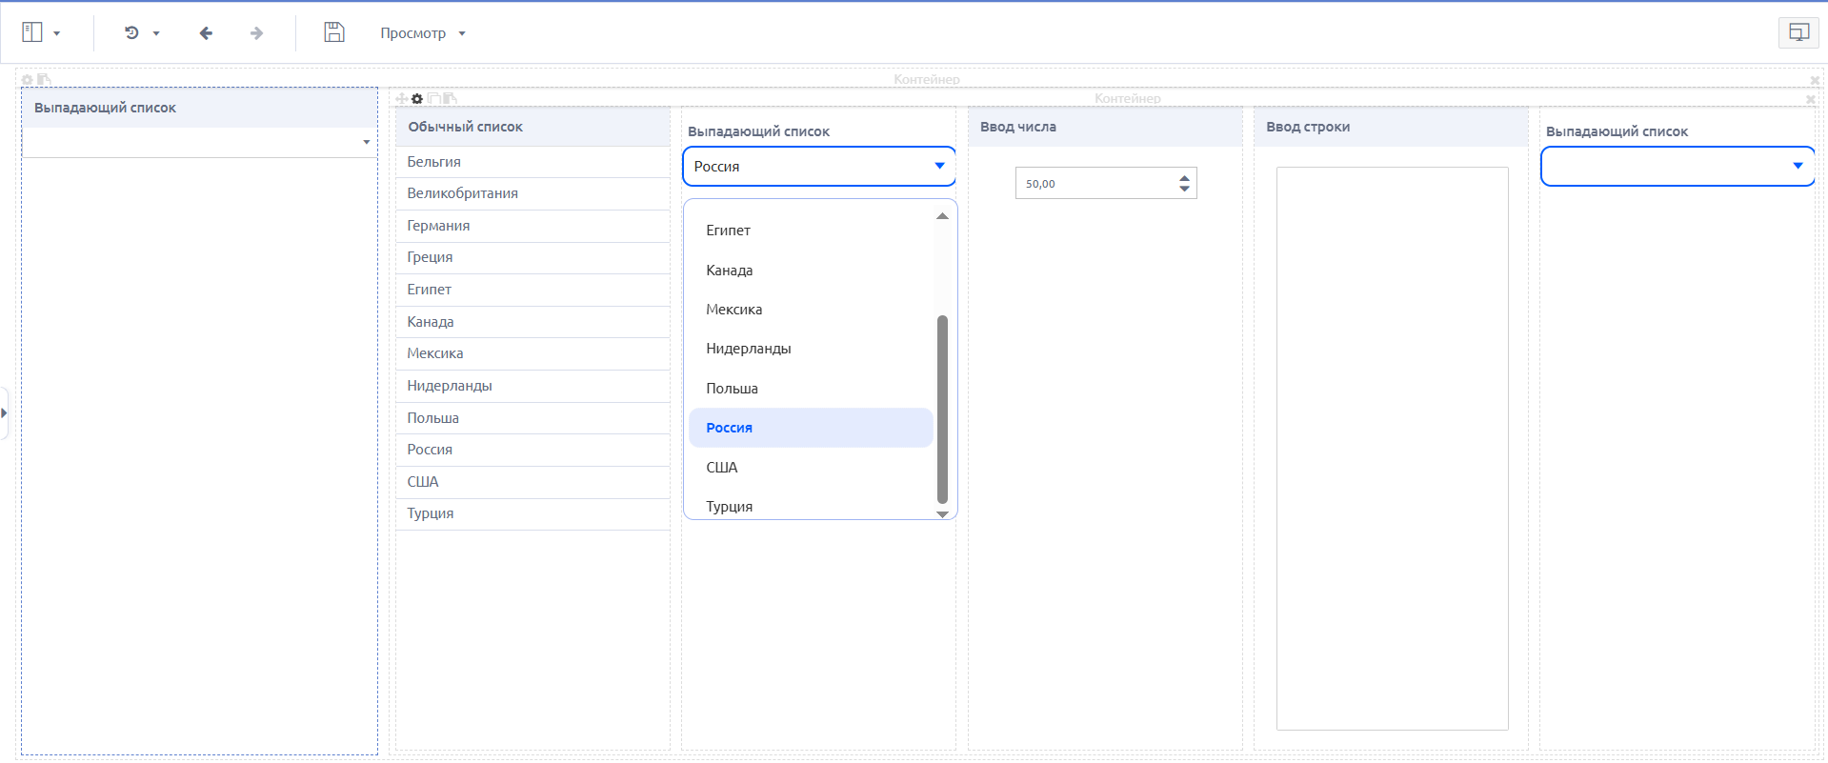This screenshot has height=763, width=1828.
Task: Click inner container paste icon
Action: 450,99
